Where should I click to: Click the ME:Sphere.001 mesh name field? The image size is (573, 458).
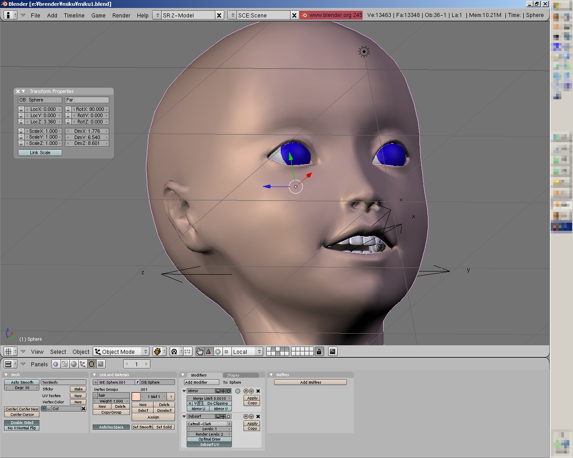[116, 382]
